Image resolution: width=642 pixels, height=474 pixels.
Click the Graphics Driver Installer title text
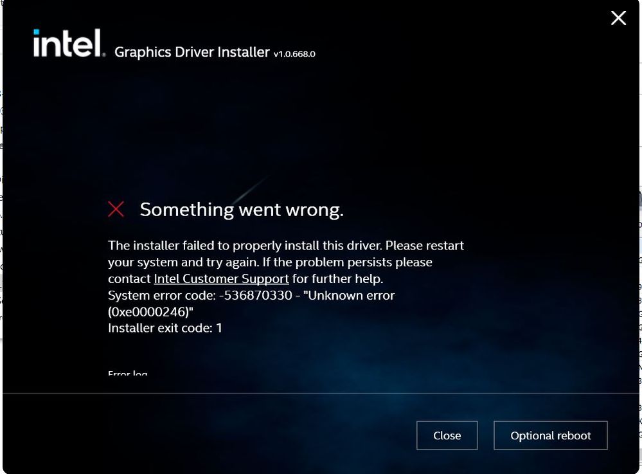pos(192,52)
